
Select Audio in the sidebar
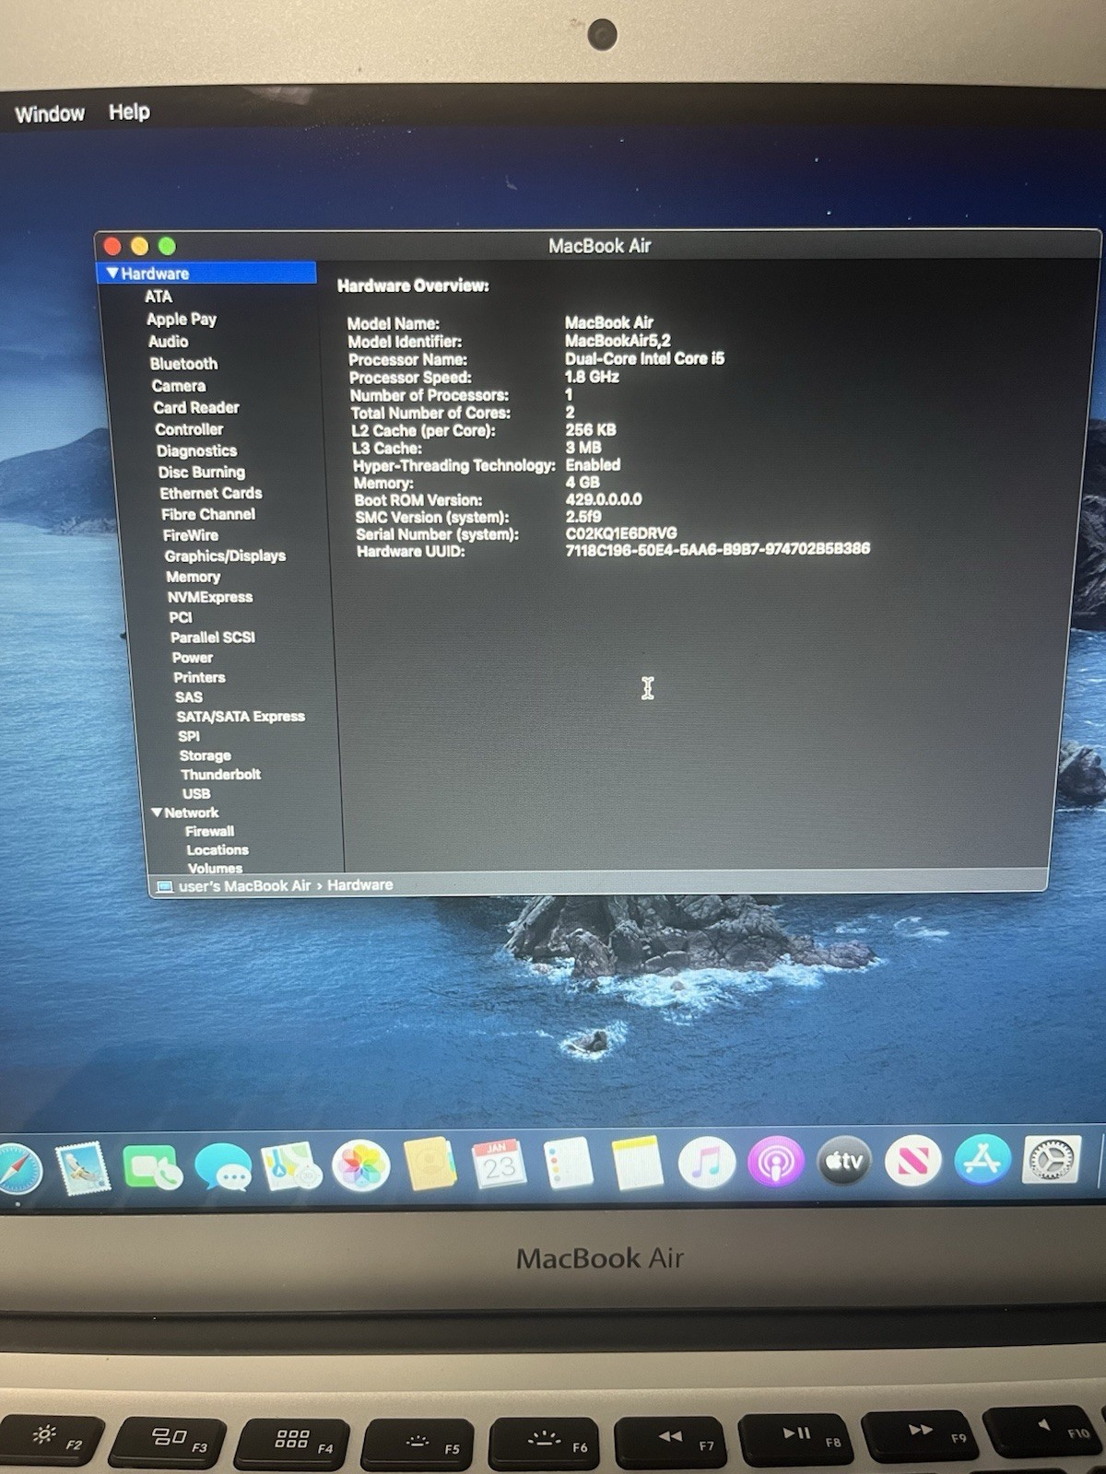pos(168,341)
